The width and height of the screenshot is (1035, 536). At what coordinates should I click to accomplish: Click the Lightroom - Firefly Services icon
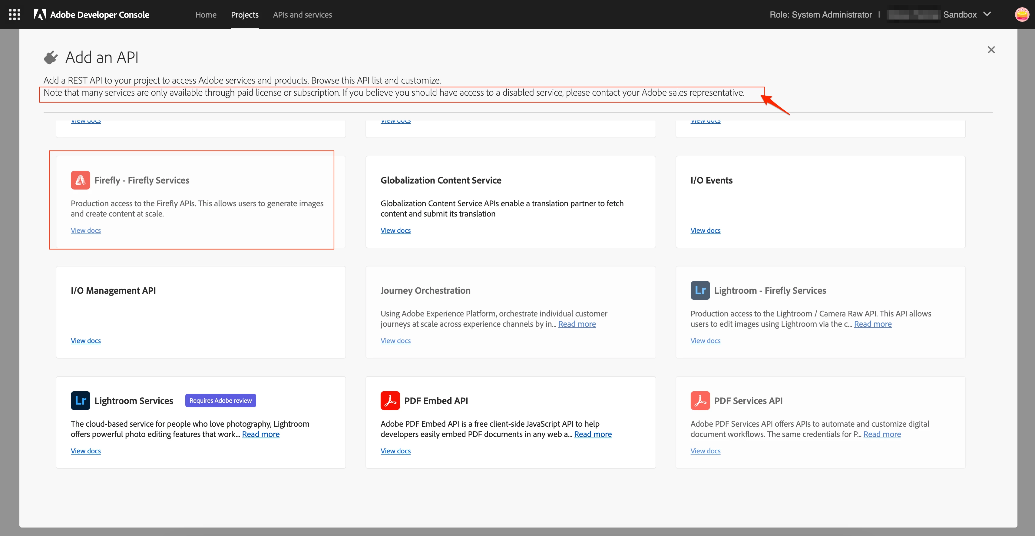click(700, 290)
